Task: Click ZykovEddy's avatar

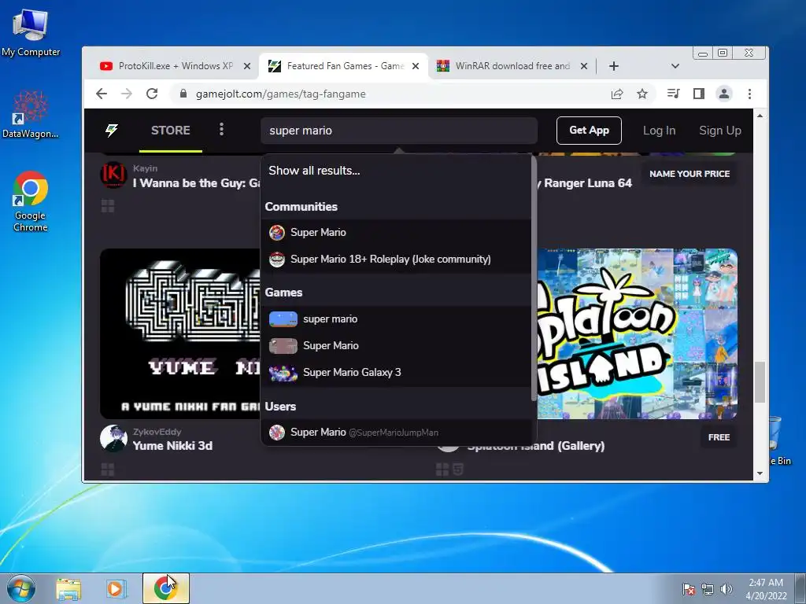Action: [113, 438]
